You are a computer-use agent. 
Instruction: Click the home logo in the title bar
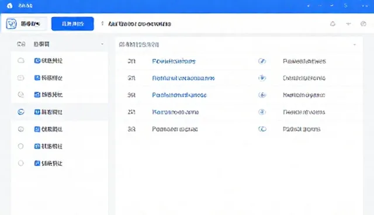(9, 5)
